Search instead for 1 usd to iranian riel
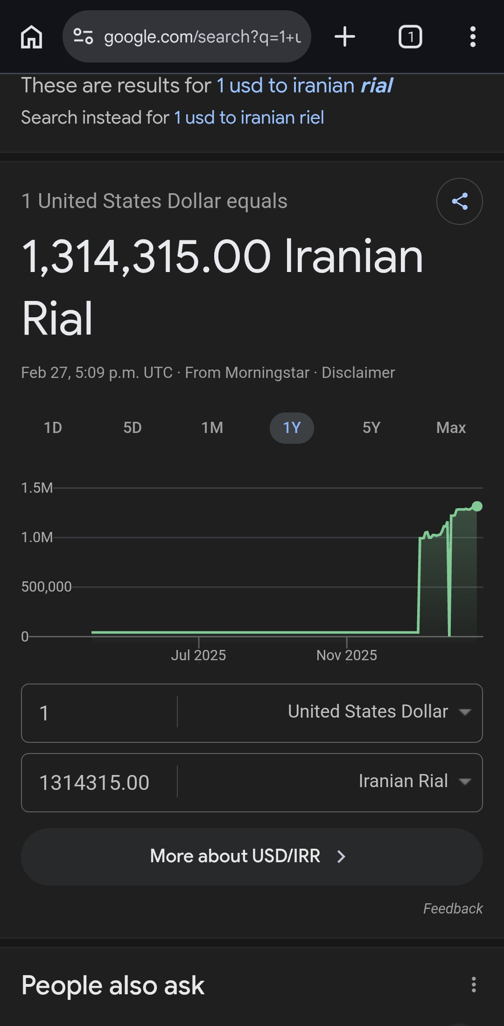Screen dimensions: 504x1026 click(249, 118)
